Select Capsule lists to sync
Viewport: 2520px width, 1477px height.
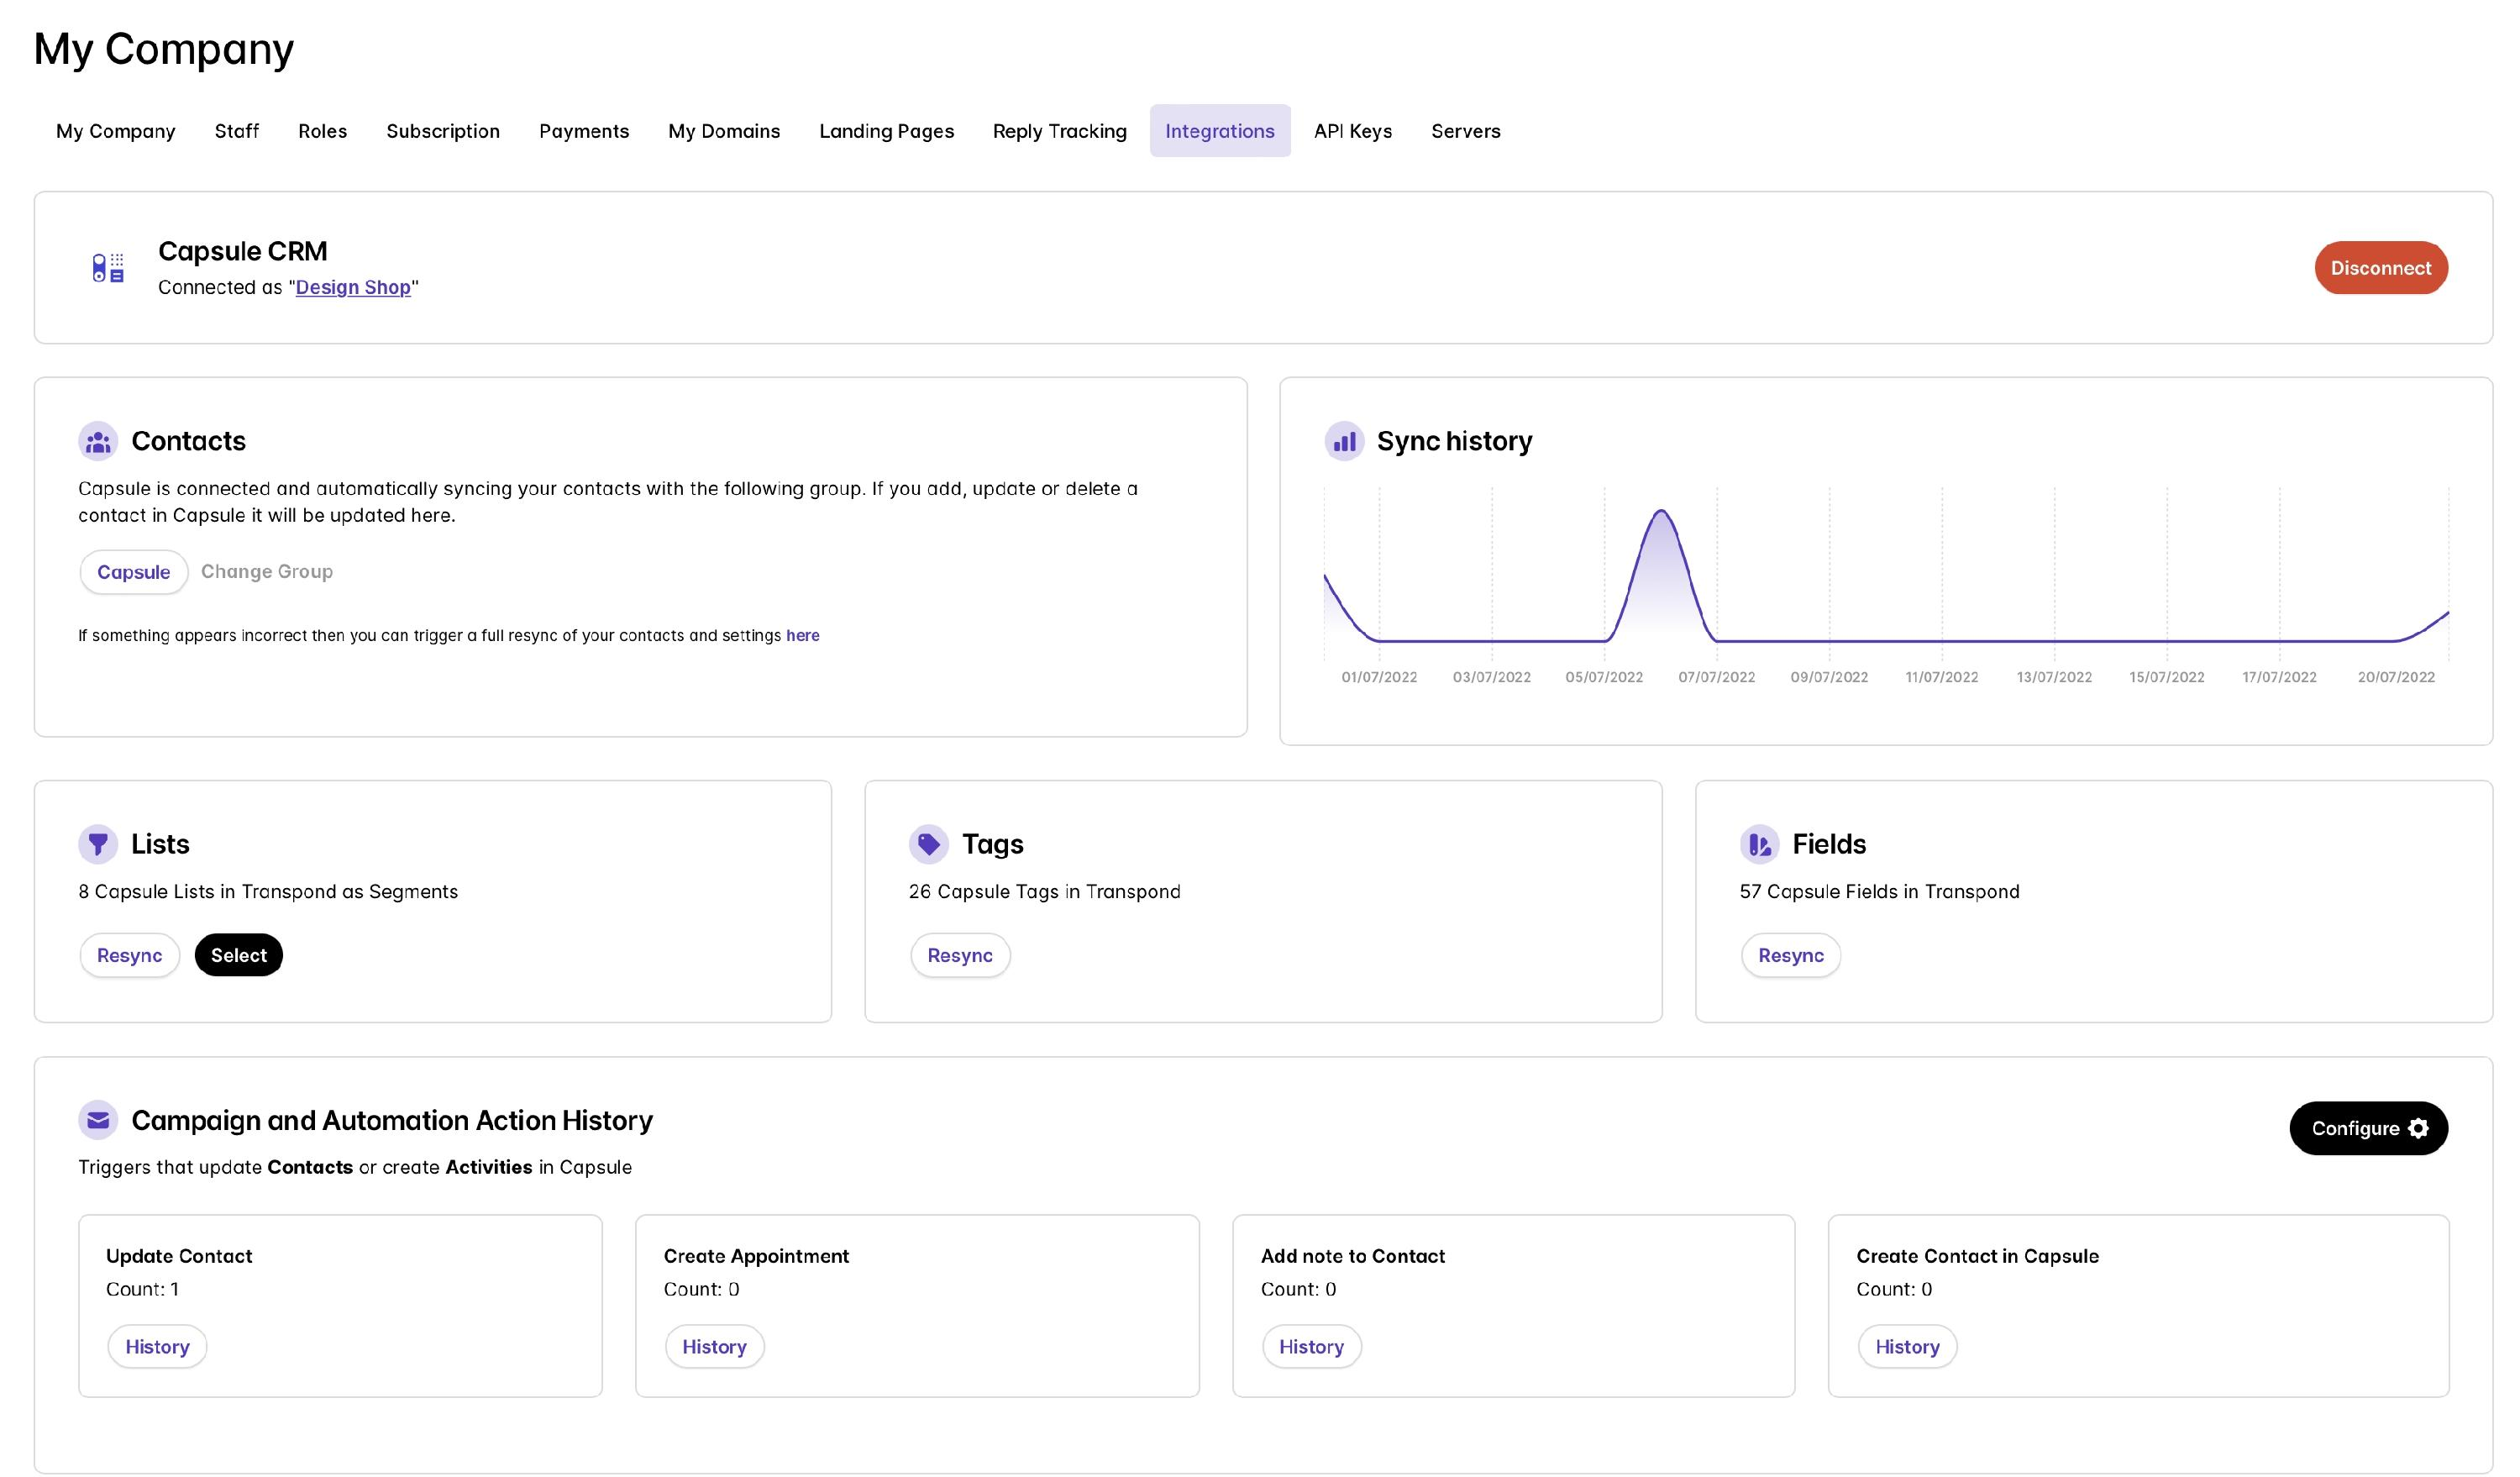238,955
